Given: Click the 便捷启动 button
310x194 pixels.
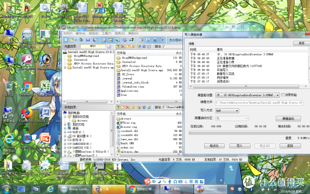Looking at the screenshot, I should [x=288, y=118].
